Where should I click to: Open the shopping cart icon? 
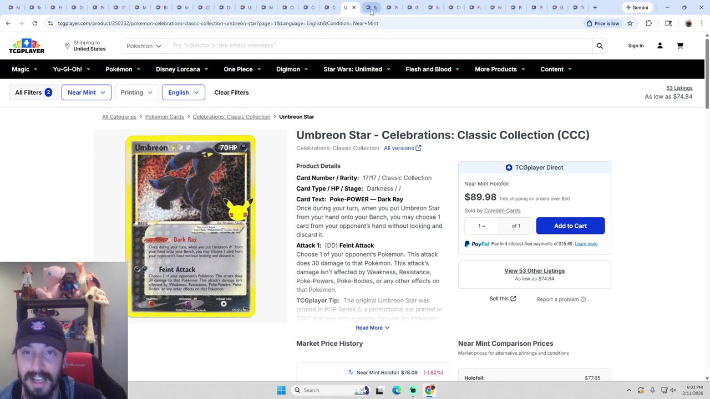(x=680, y=45)
